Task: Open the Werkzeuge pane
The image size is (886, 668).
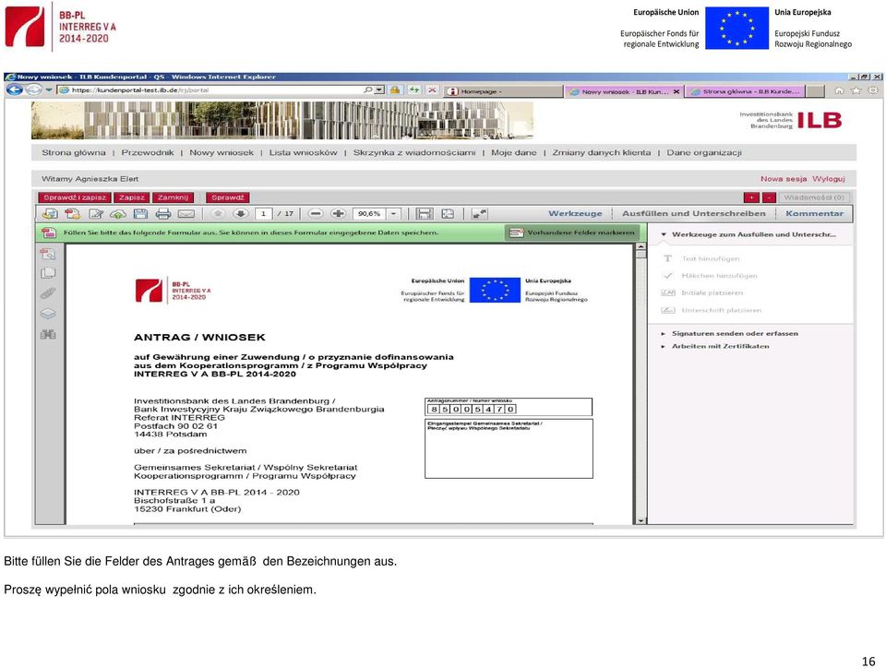Action: pos(575,213)
